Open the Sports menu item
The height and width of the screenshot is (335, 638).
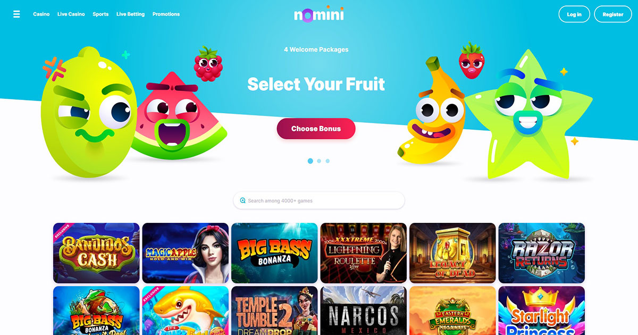click(x=100, y=14)
